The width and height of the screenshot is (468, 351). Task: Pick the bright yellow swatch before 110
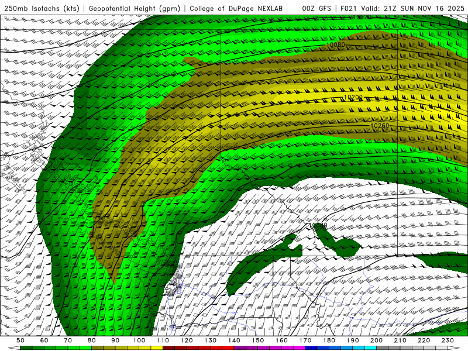[x=157, y=348]
